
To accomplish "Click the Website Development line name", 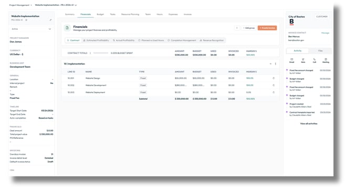I will tap(96, 85).
